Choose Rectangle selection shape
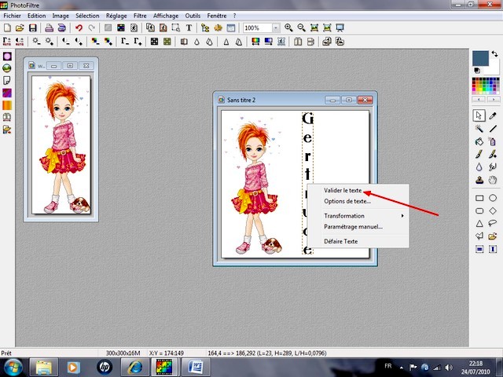503x377 pixels. (479, 198)
